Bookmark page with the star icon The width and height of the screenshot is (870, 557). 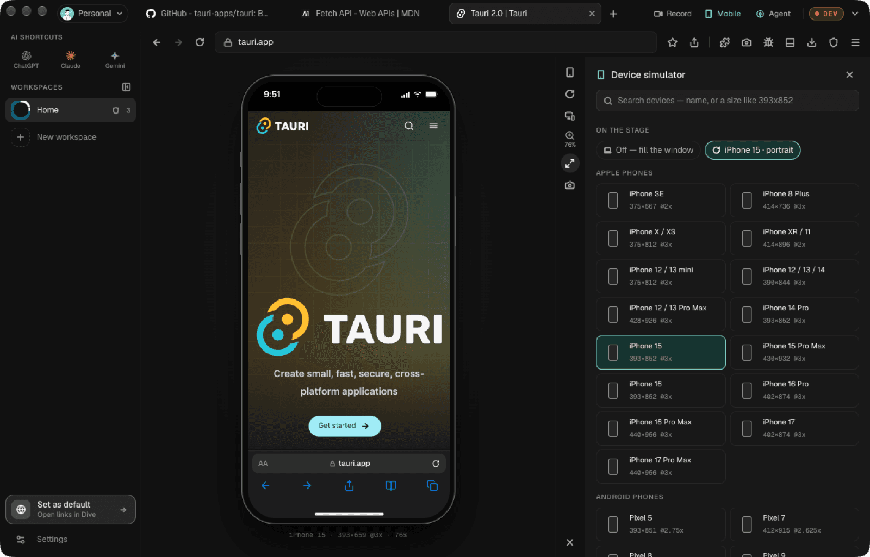click(x=673, y=42)
